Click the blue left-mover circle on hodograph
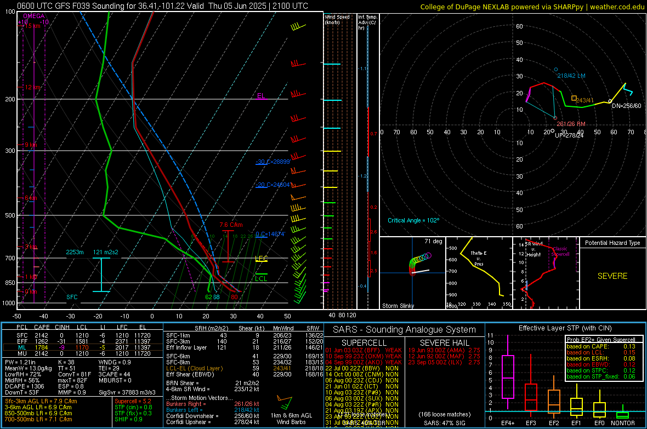Image resolution: width=647 pixels, height=429 pixels. [556, 70]
